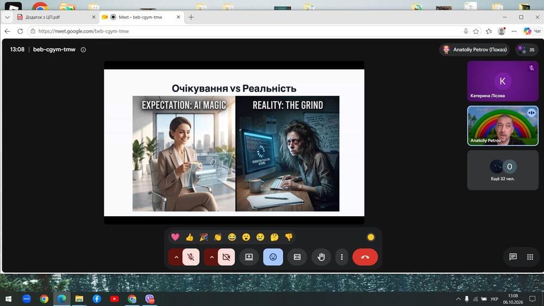Open Viber from the taskbar

point(150,299)
